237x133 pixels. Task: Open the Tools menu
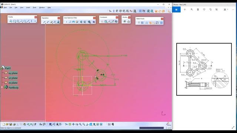pos(34,7)
